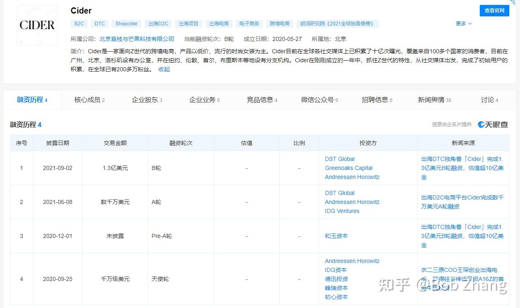Click Andreessen Horowitz in the A轮 row
Screen dimensions: 520x308
[352, 202]
